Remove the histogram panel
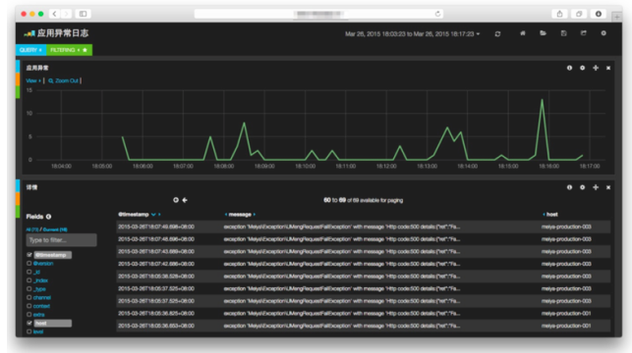This screenshot has width=632, height=353. click(x=608, y=68)
